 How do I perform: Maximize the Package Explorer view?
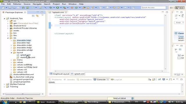pos(42,12)
